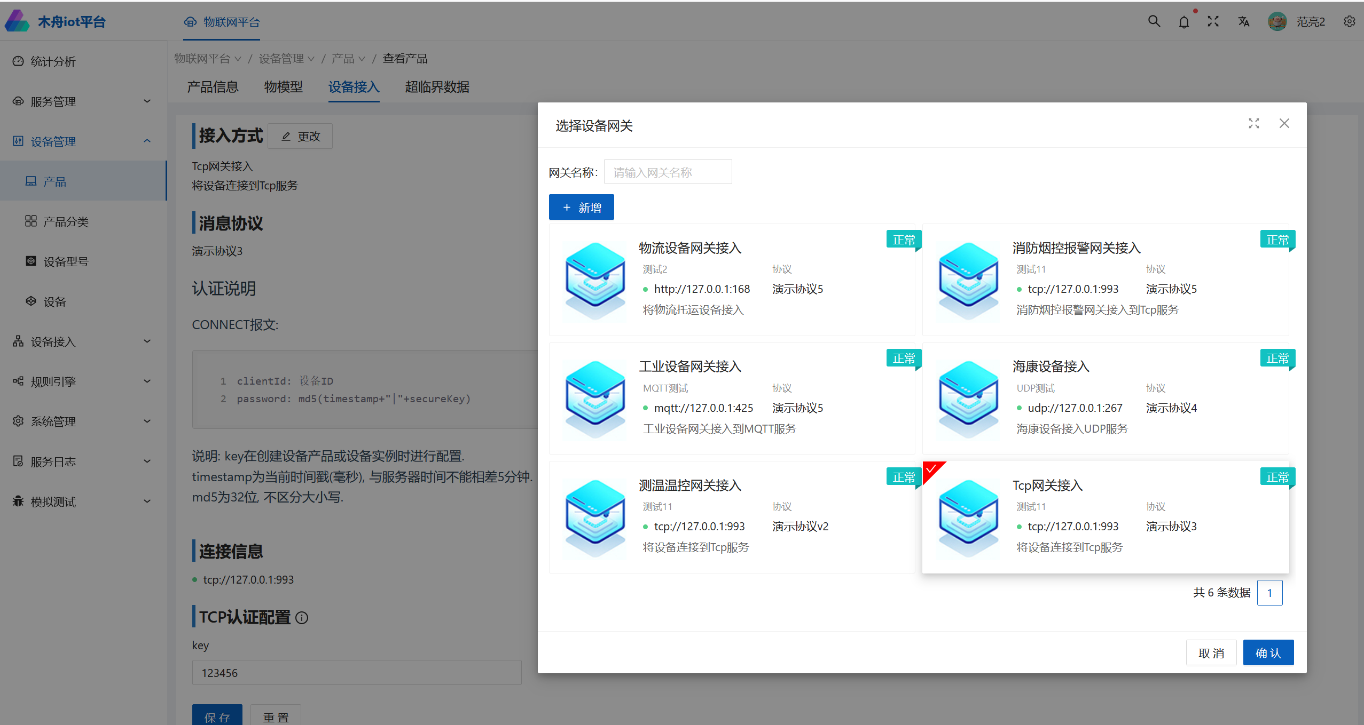Click the 查看产品 breadcrumb
The image size is (1364, 725).
(405, 59)
